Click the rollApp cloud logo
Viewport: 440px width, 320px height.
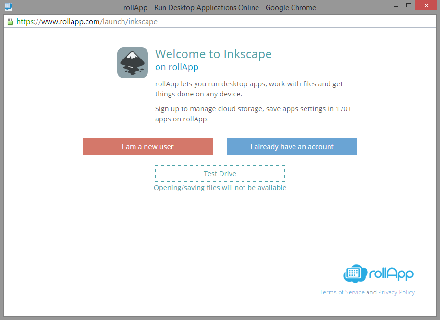click(378, 273)
